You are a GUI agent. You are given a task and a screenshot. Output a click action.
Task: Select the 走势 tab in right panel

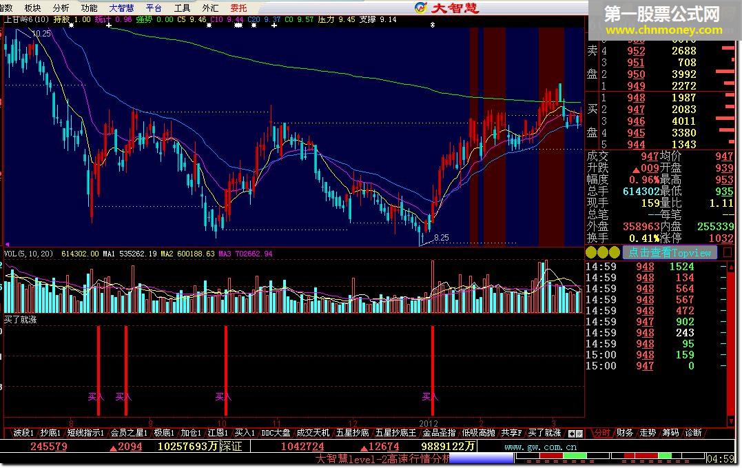point(648,433)
